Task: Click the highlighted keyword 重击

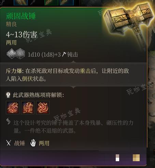Action: (85, 71)
